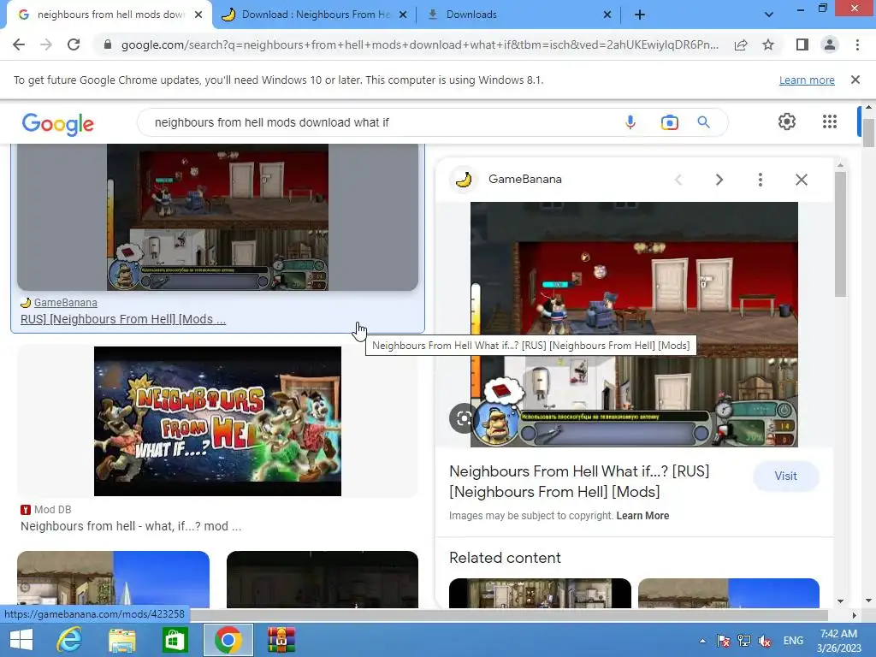Click the Visit button in preview panel
This screenshot has width=876, height=657.
pyautogui.click(x=785, y=476)
